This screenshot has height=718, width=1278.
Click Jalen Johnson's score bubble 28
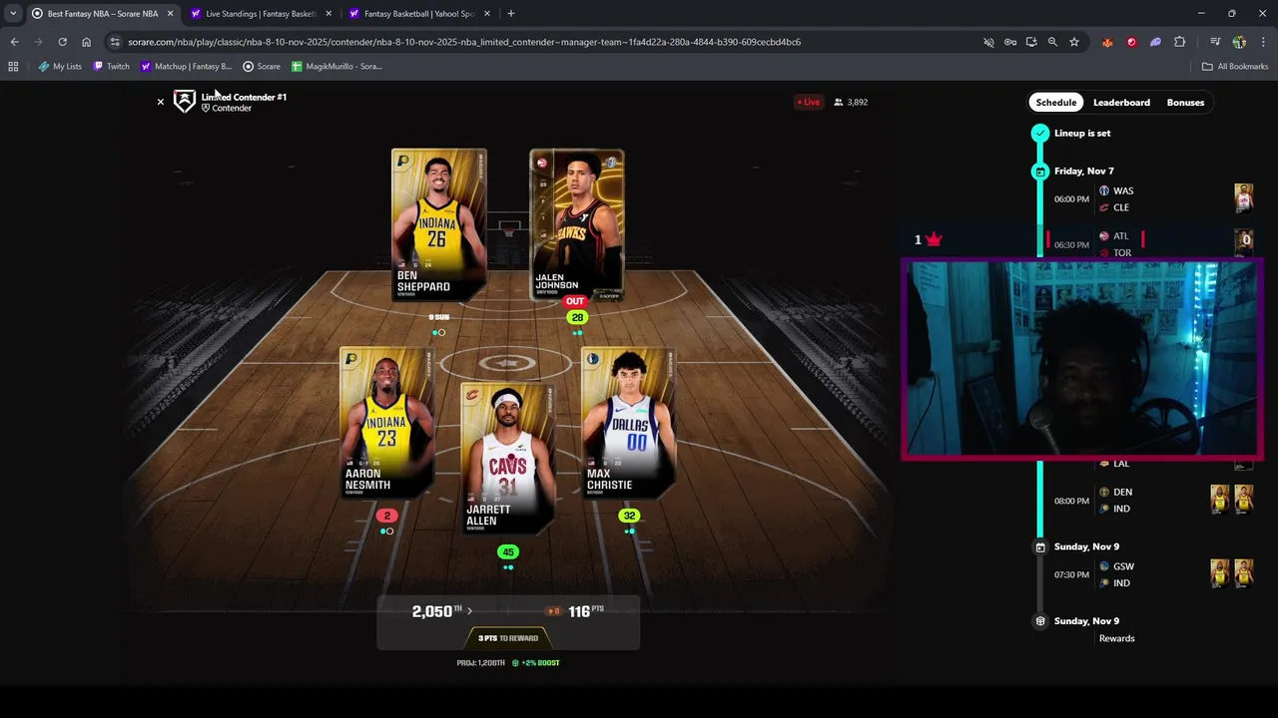(577, 317)
